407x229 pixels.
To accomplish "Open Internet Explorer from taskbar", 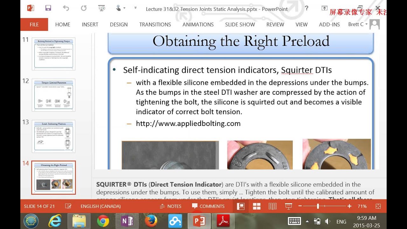I will (x=55, y=221).
